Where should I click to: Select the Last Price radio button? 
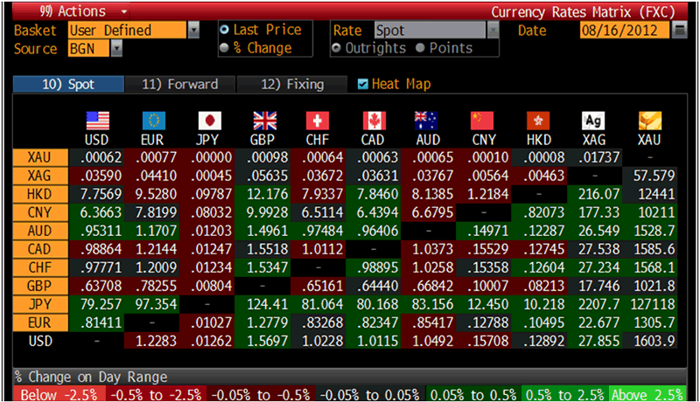pyautogui.click(x=225, y=31)
